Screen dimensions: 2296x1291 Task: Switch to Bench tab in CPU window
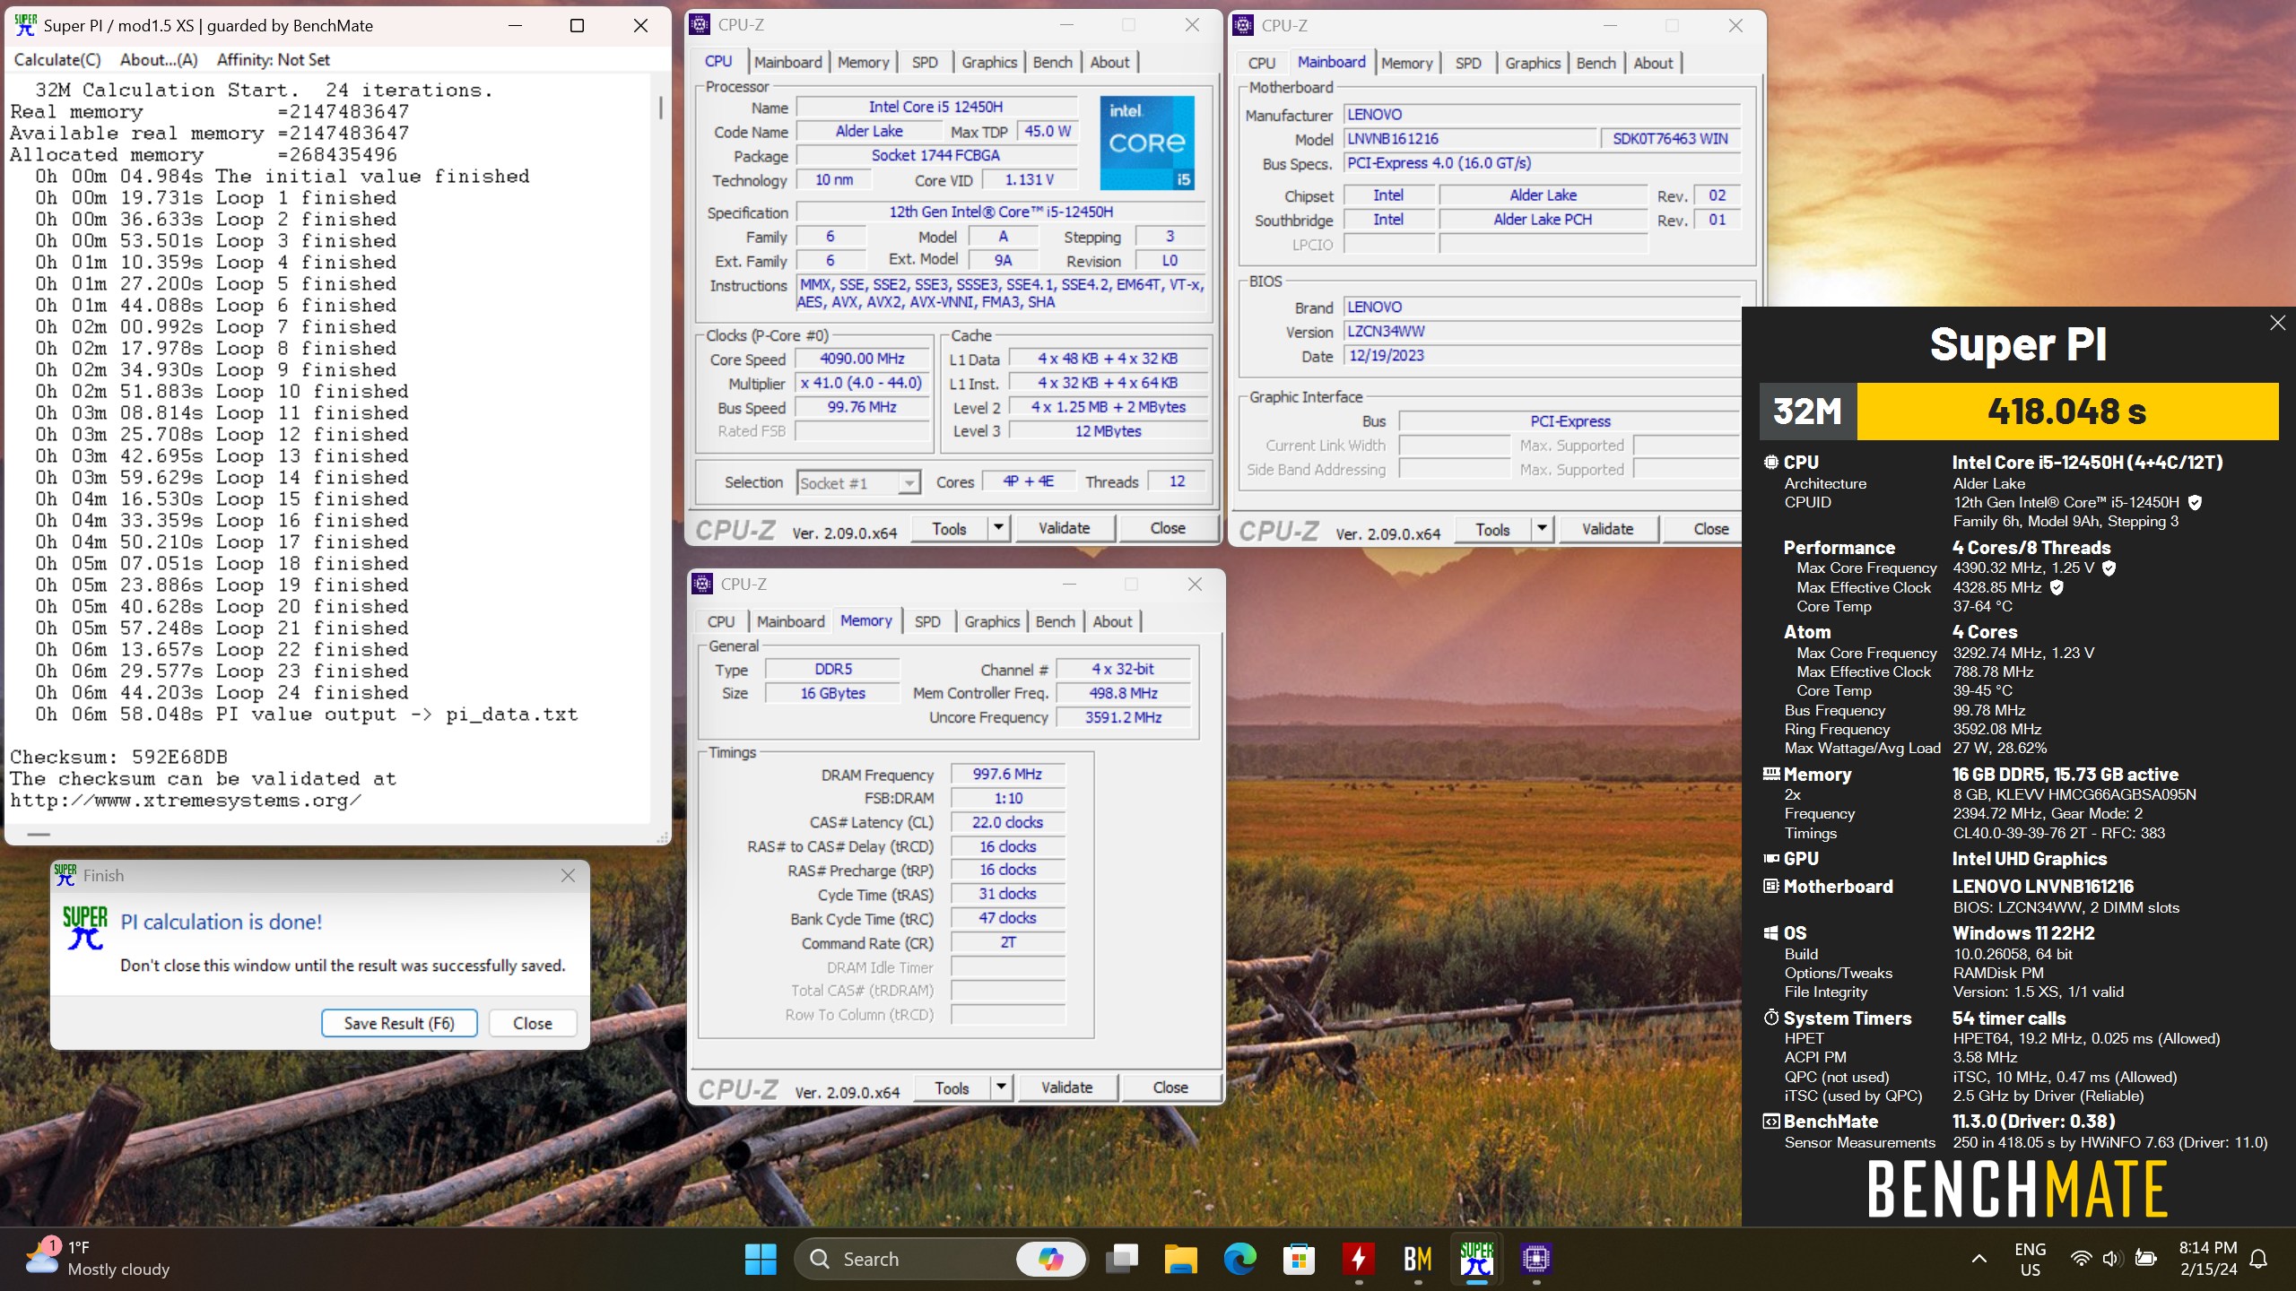pos(1052,62)
